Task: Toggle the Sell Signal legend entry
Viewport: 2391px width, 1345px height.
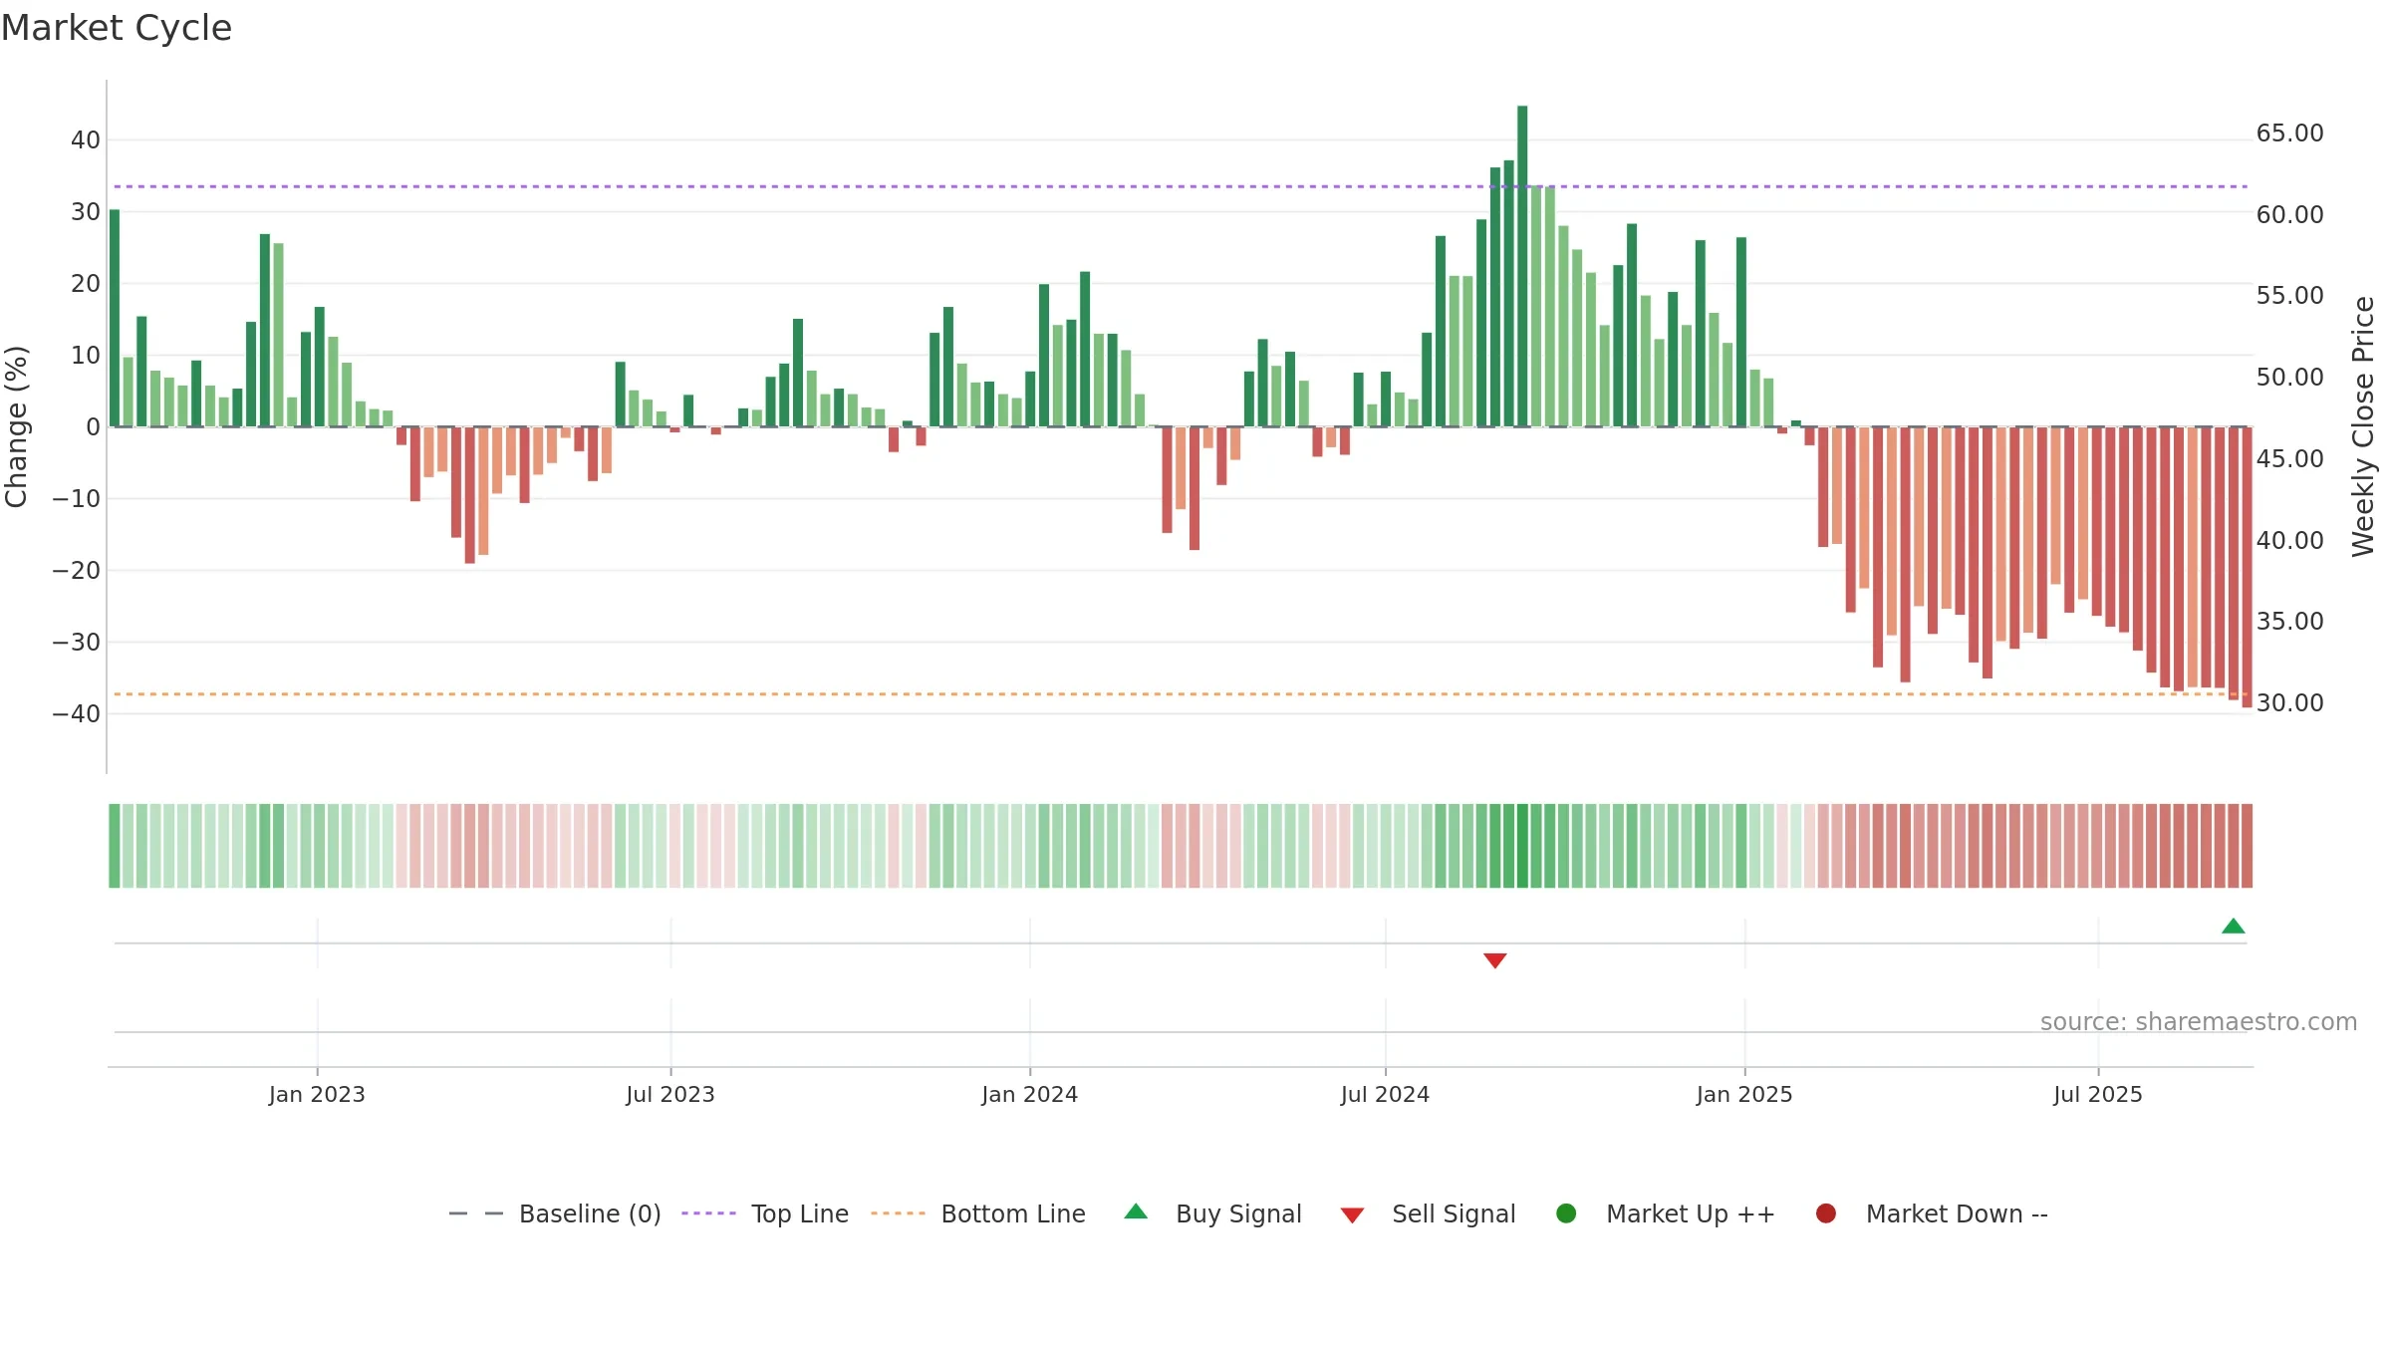Action: coord(1428,1213)
